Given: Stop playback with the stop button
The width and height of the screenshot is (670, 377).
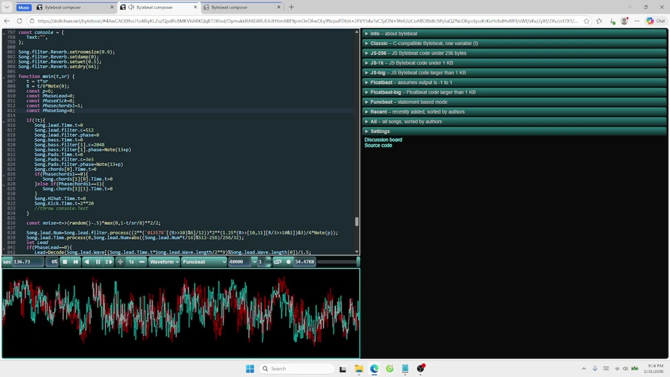Looking at the screenshot, I should (65, 262).
